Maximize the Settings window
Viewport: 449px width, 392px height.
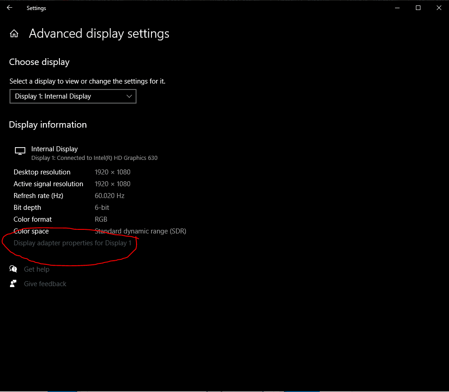point(418,8)
